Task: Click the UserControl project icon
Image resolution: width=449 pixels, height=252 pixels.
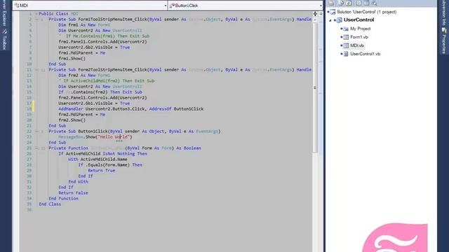Action: click(340, 20)
